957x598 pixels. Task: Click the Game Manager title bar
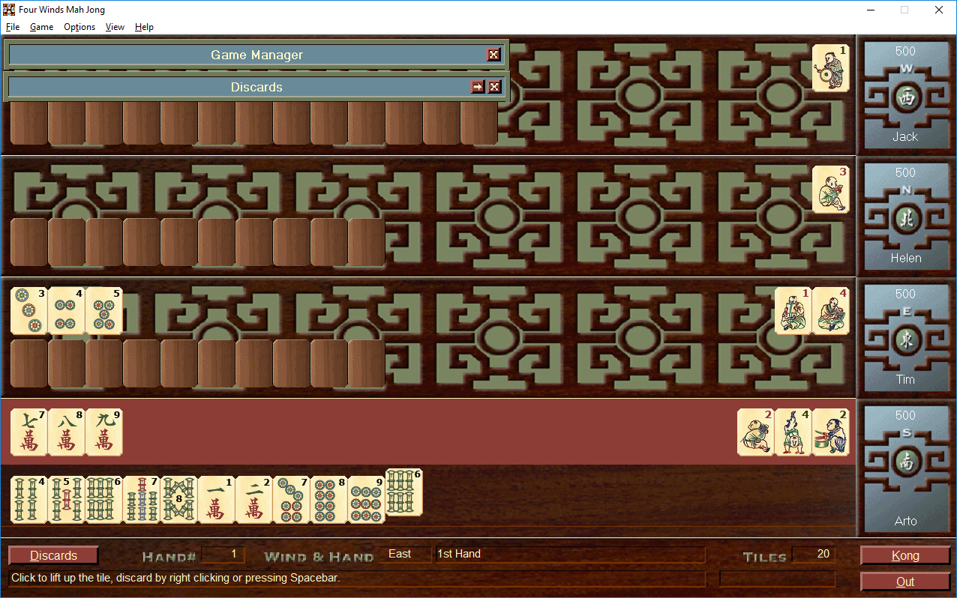(x=256, y=55)
